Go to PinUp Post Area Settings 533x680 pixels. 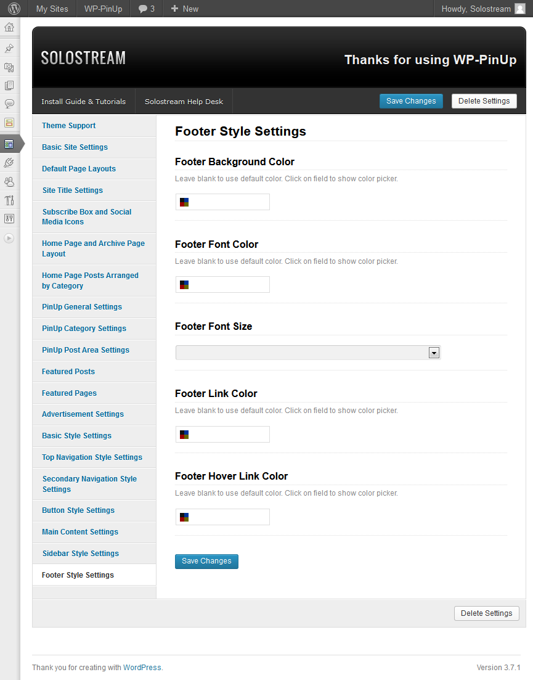click(94, 350)
